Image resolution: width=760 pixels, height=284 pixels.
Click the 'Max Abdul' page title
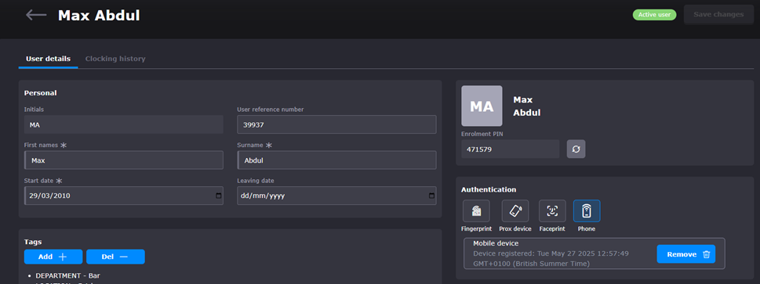[x=99, y=16]
